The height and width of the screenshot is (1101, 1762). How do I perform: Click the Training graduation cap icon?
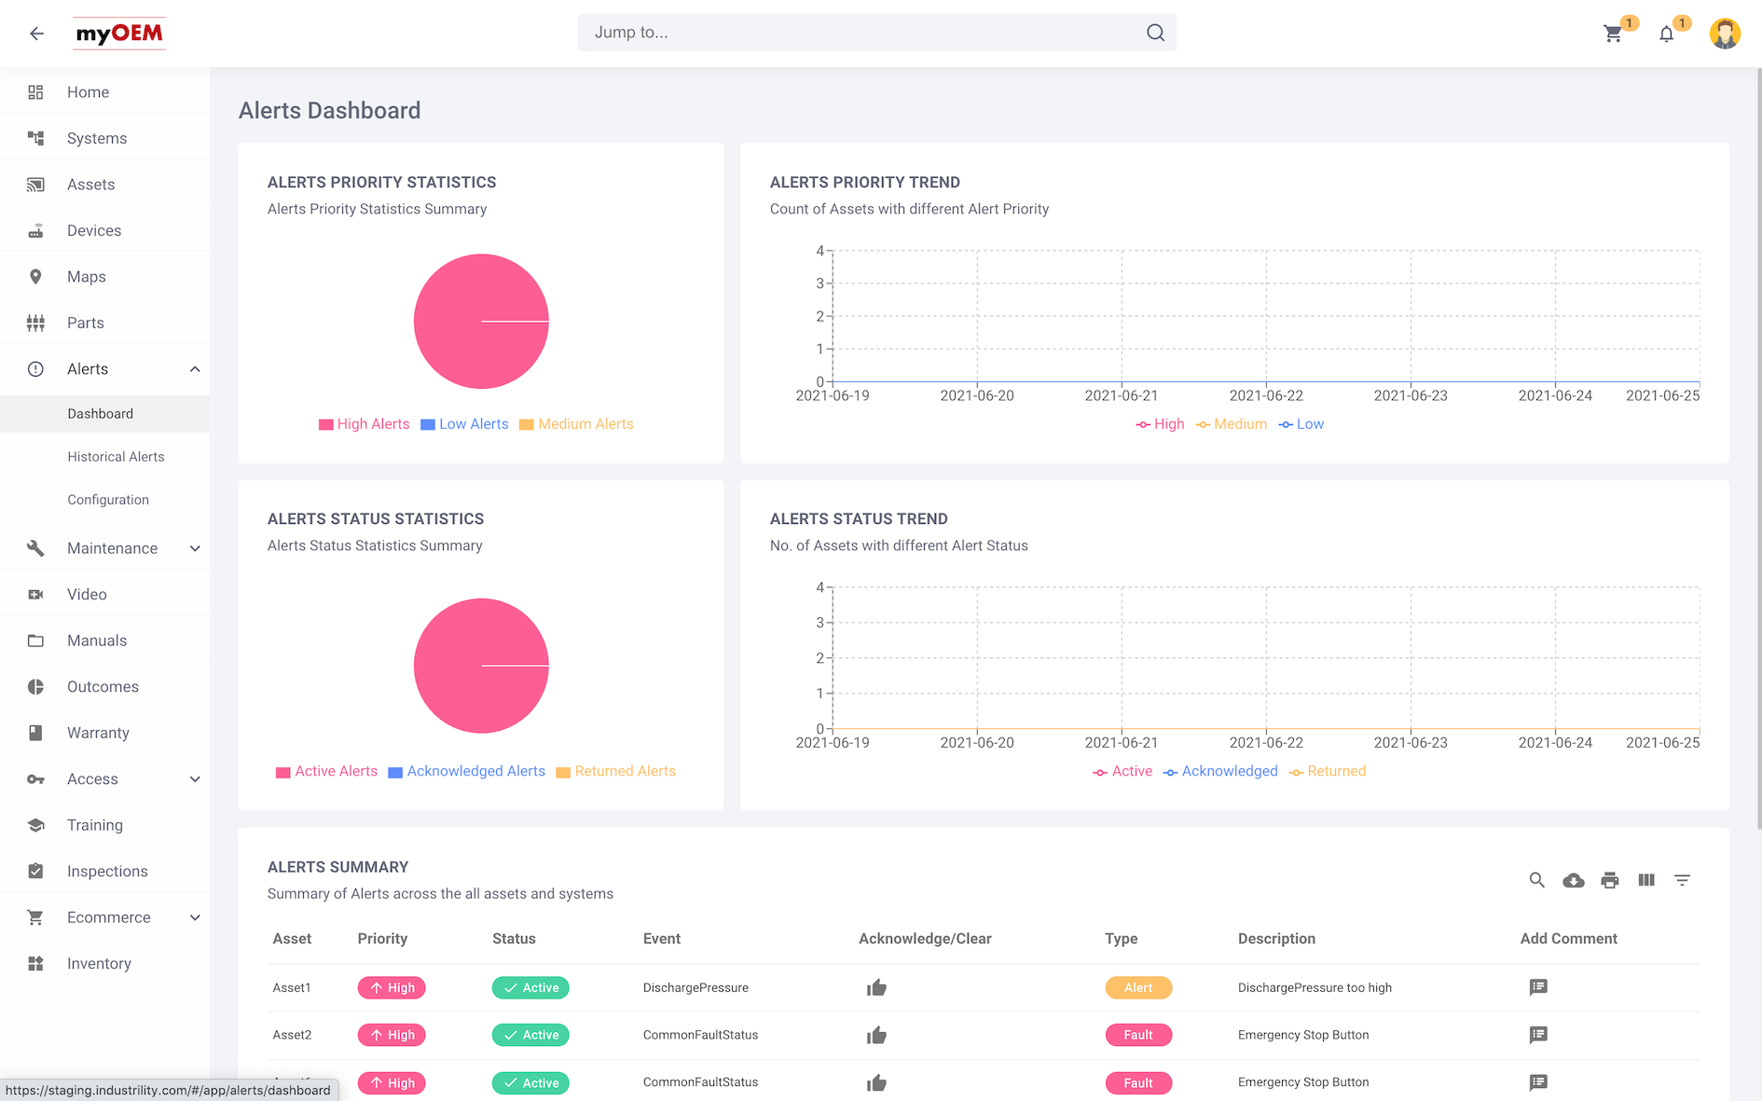coord(35,825)
